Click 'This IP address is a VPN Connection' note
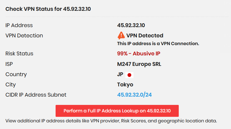 pyautogui.click(x=158, y=44)
